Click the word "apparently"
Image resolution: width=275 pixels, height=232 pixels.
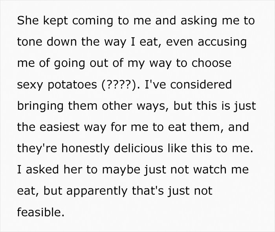click(97, 191)
